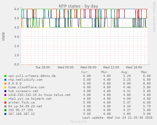Click legend label 0.0.0.0
This screenshot has height=125, width=157.
point(15,84)
